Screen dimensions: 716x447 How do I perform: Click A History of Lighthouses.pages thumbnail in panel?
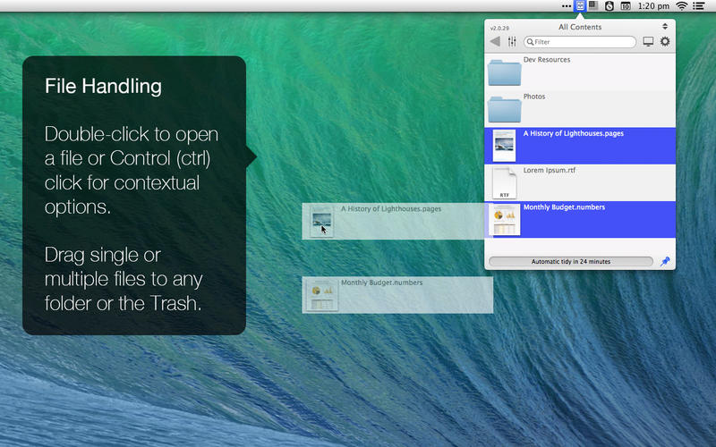(x=504, y=146)
